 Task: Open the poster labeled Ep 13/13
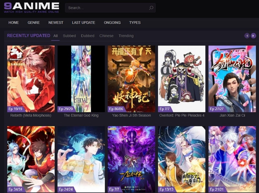pos(182,159)
